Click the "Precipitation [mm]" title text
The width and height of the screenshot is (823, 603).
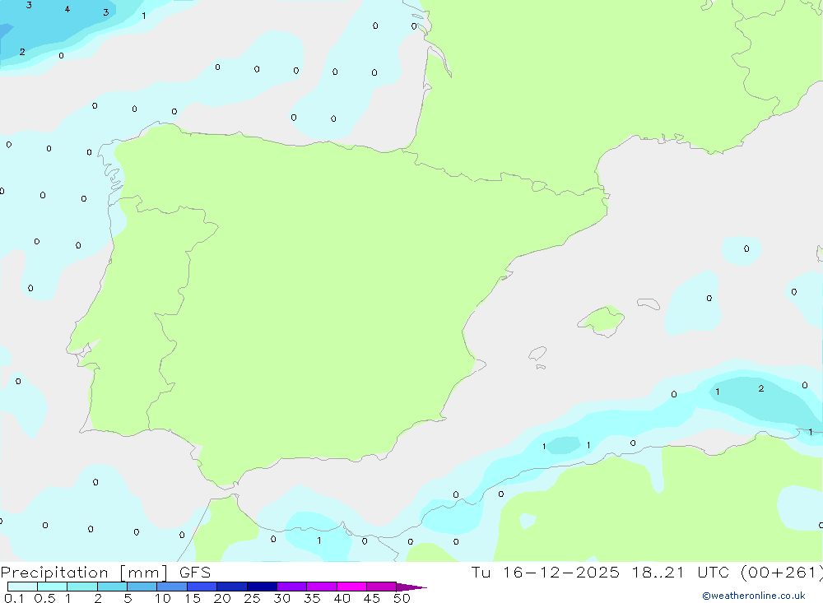[x=84, y=572]
